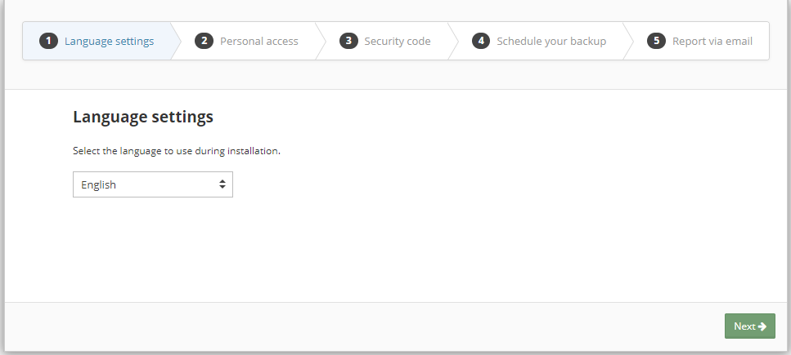Jump to the Report via email step
The height and width of the screenshot is (355, 791).
(x=712, y=41)
